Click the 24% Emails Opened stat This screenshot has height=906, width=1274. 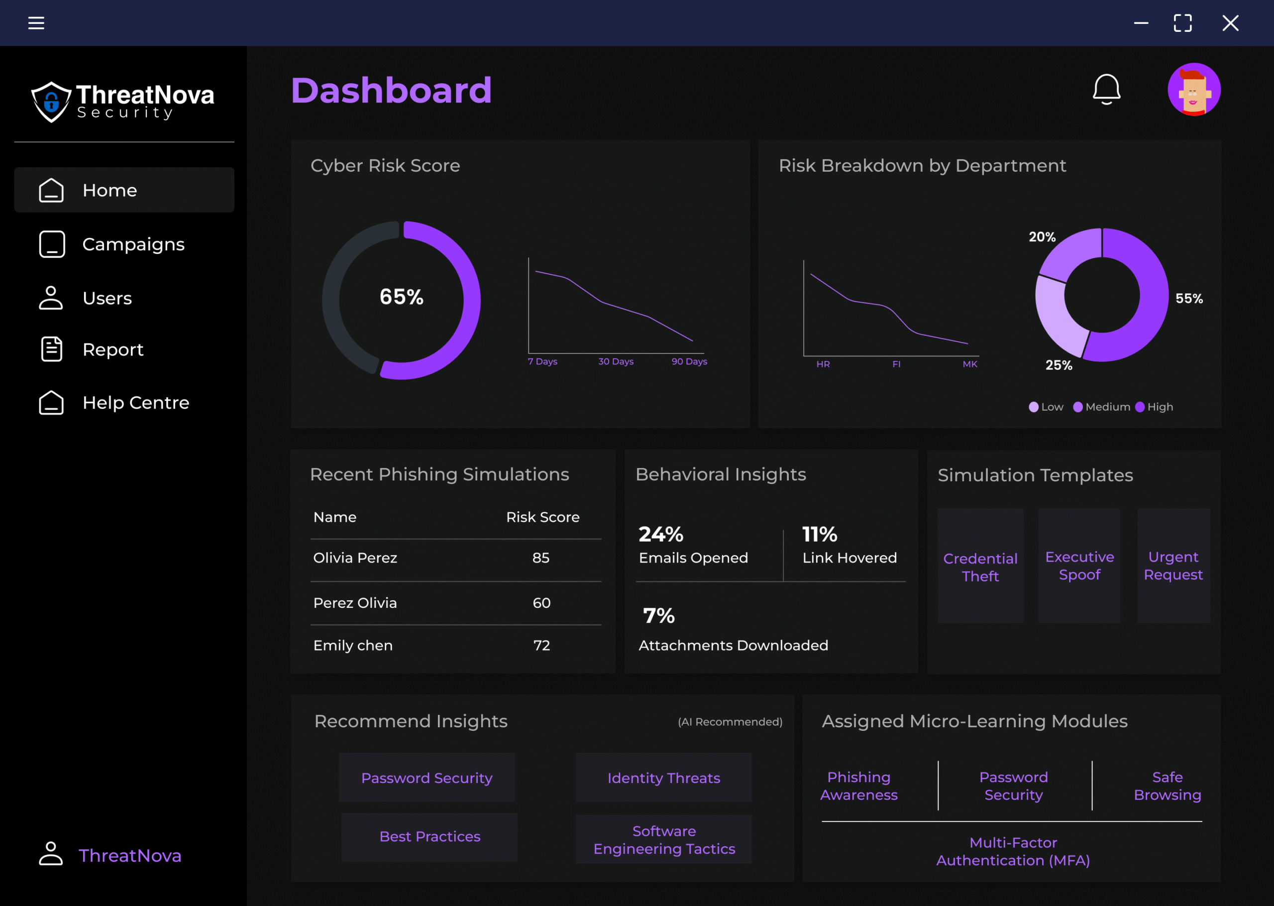point(693,545)
